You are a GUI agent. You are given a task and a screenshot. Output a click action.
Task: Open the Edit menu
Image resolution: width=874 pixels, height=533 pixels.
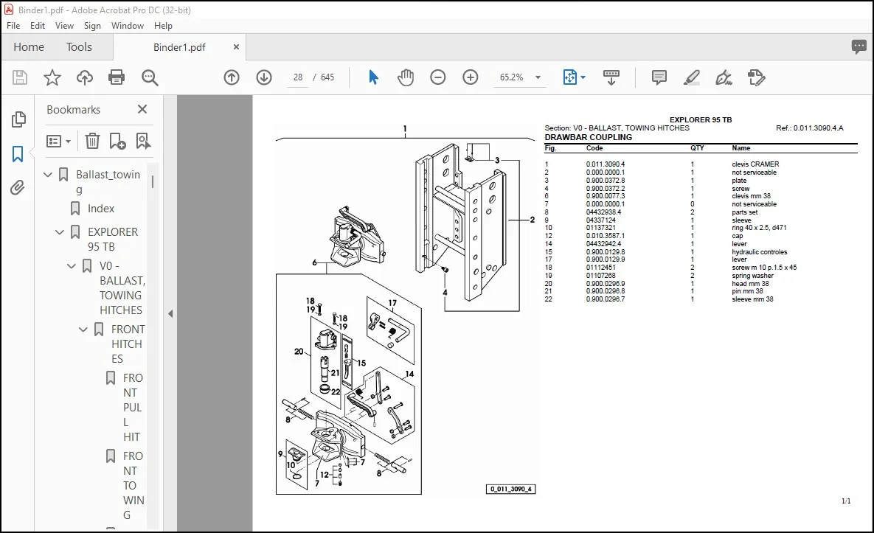click(x=38, y=26)
